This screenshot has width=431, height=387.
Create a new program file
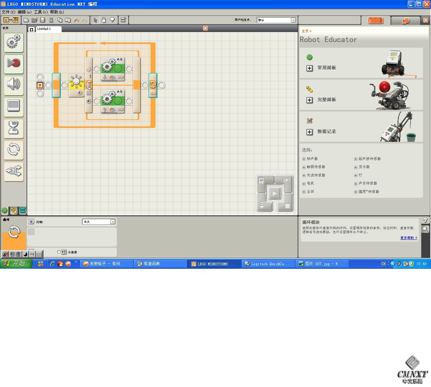(26, 20)
